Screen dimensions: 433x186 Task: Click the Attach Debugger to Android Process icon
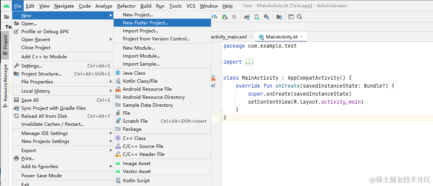pyautogui.click(x=224, y=17)
